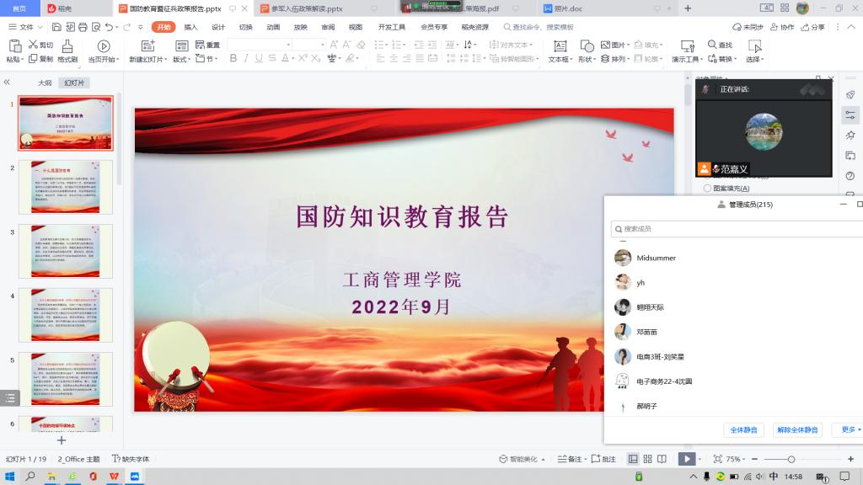863x485 pixels.
Task: Open the 插入 ribbon tab
Action: (191, 27)
